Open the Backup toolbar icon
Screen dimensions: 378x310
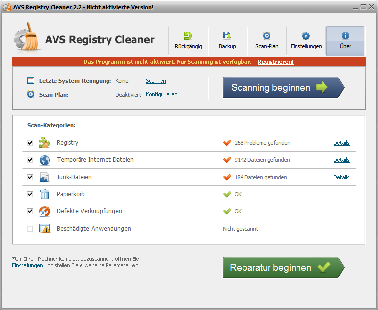pos(227,36)
